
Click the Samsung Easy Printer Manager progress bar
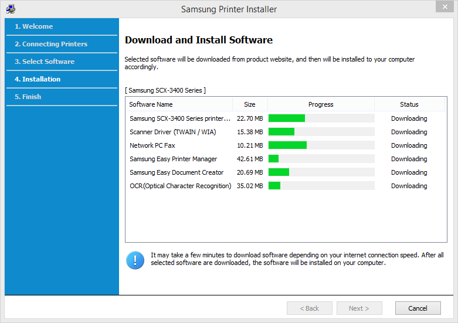(321, 159)
